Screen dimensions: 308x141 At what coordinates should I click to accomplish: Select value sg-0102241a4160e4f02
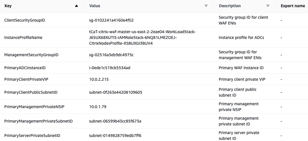(111, 20)
